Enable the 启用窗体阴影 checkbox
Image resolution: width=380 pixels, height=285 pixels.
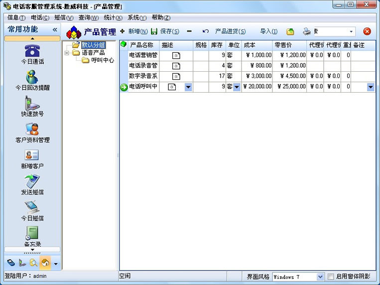click(x=331, y=277)
